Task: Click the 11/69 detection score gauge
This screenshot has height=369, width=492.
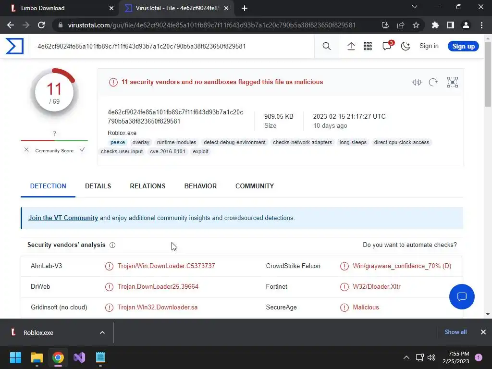Action: [x=54, y=93]
